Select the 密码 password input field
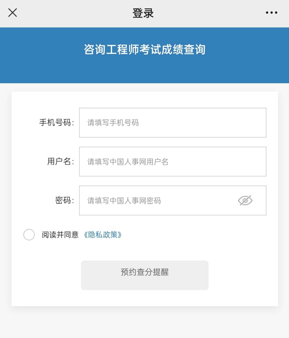Screen dimensions: 289x338 [158, 200]
